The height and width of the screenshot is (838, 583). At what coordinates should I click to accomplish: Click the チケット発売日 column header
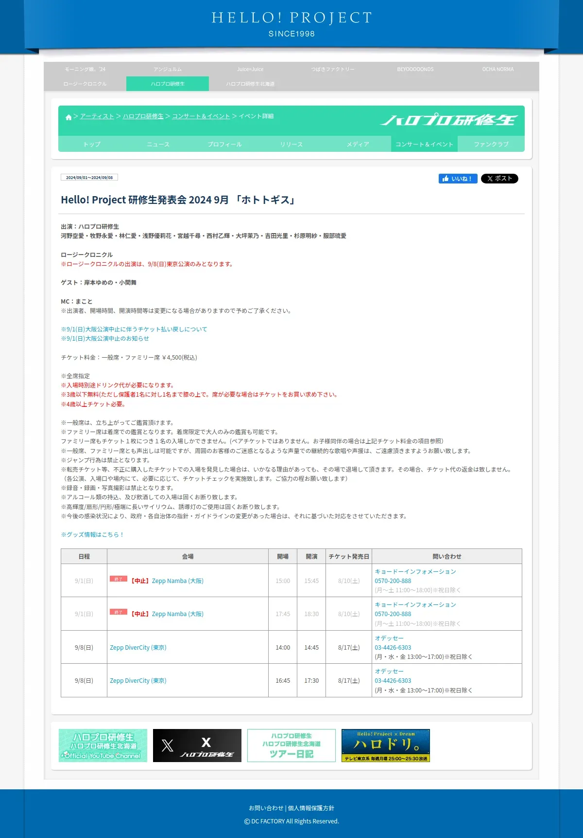(x=349, y=556)
